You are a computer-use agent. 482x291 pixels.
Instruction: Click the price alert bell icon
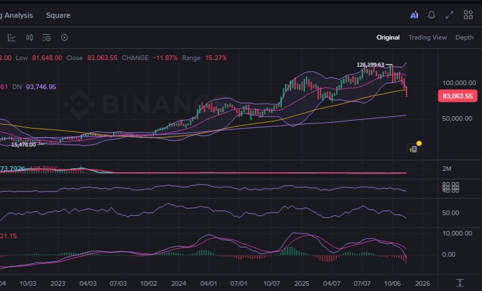[x=432, y=15]
